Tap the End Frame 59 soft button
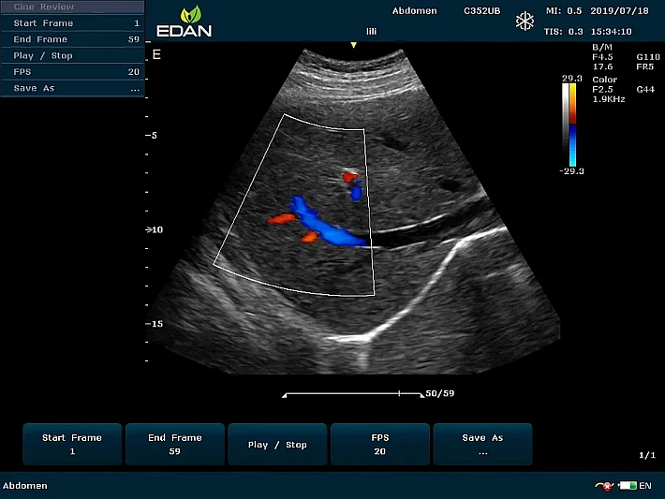 coord(175,444)
